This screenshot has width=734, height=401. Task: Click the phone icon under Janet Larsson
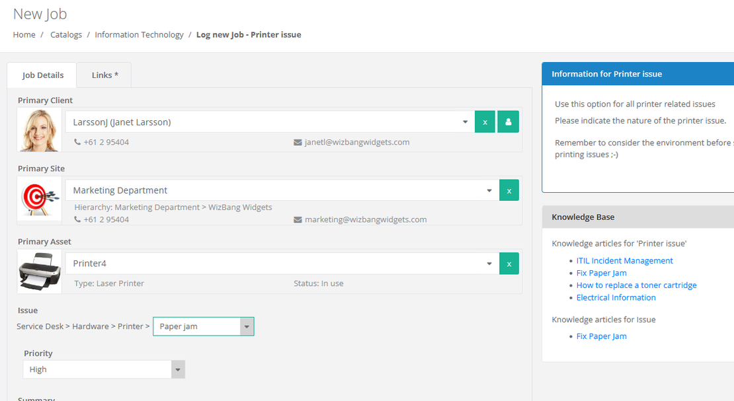pyautogui.click(x=77, y=142)
